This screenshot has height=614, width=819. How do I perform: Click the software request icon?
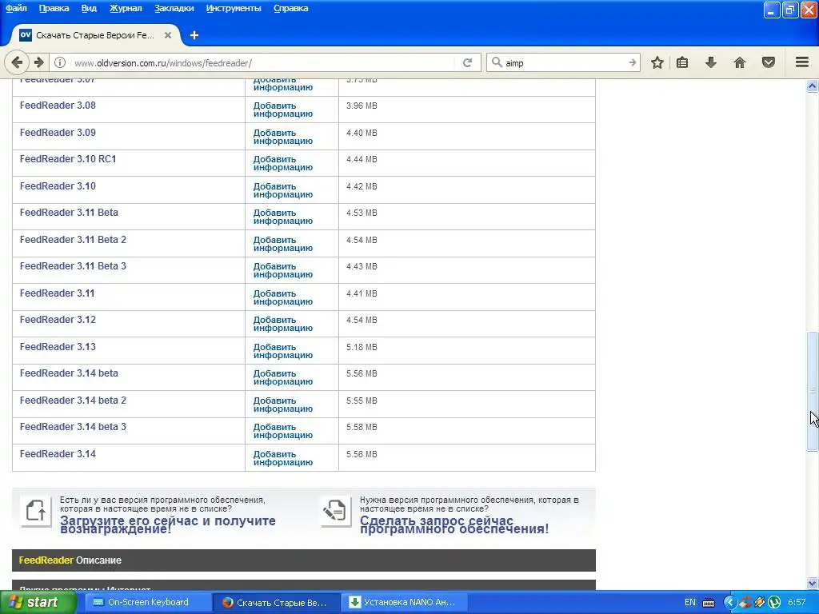click(335, 510)
